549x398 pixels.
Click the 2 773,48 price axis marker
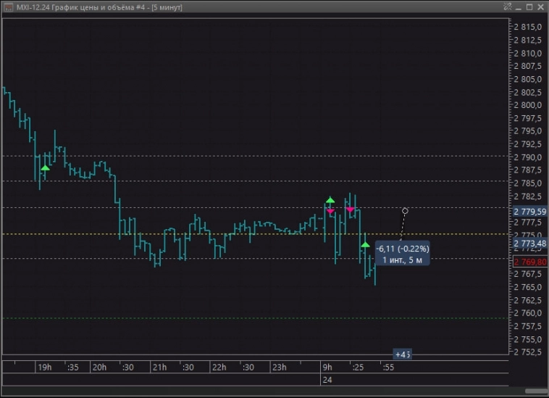click(529, 243)
